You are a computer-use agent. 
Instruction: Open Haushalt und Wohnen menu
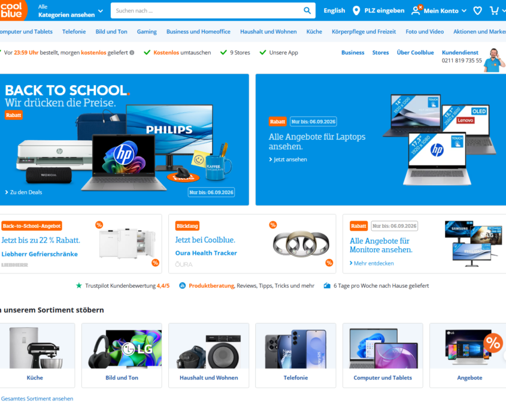click(x=268, y=32)
